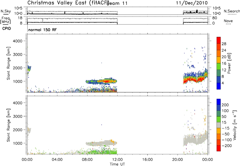Click the 'CPID' label
Viewport: 240px width, 166px height.
coord(7,28)
